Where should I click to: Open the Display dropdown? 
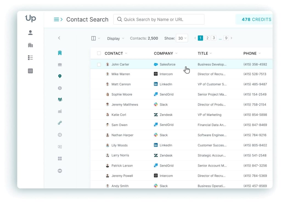point(116,39)
